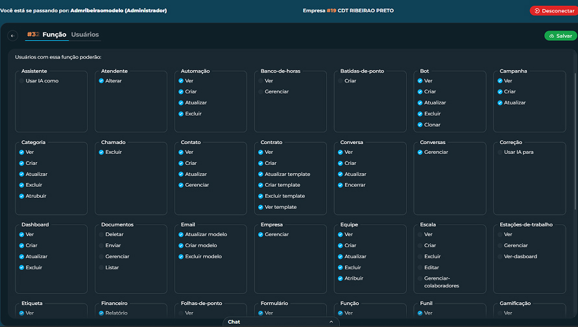
Task: Check Batidas-de-ponto Criar permission
Action: point(340,80)
